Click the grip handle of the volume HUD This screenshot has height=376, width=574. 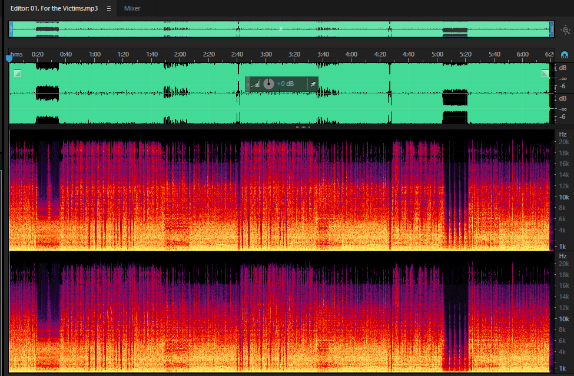[x=247, y=84]
